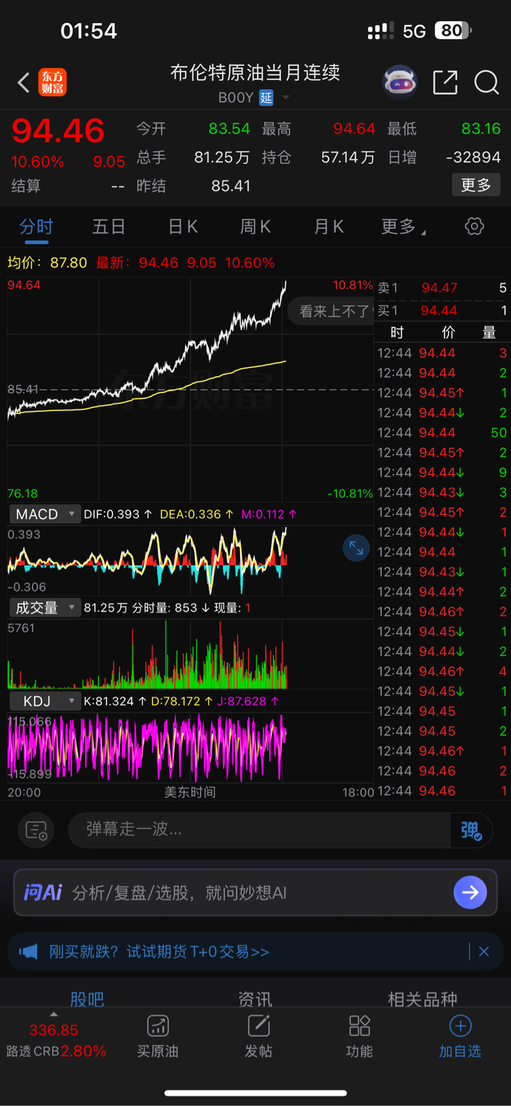This screenshot has height=1106, width=511.
Task: Tap the 最低 value 83.16
Action: (480, 128)
